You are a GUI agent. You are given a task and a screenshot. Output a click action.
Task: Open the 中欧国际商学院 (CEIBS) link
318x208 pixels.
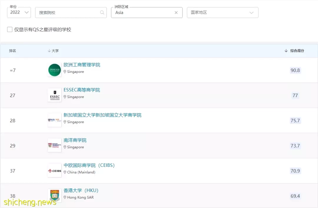pyautogui.click(x=89, y=165)
